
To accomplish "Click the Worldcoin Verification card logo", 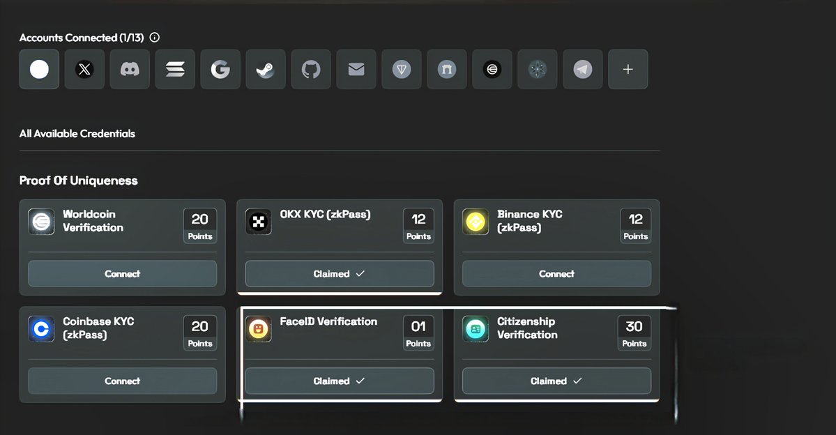I will 41,221.
